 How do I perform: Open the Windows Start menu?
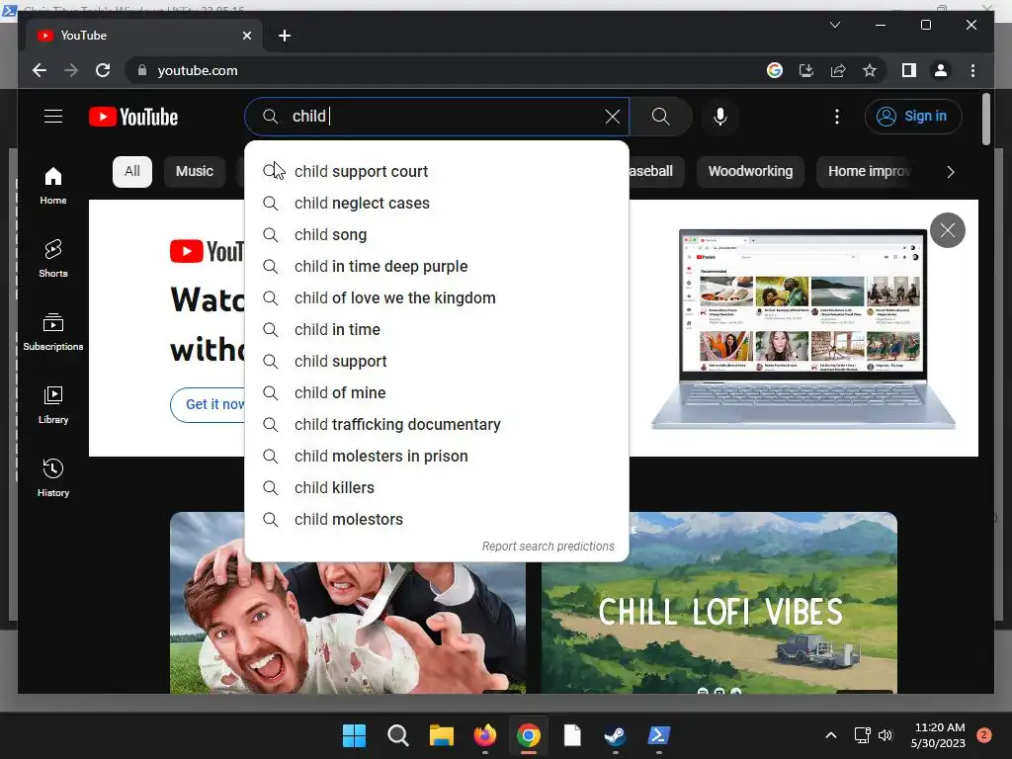(x=354, y=735)
